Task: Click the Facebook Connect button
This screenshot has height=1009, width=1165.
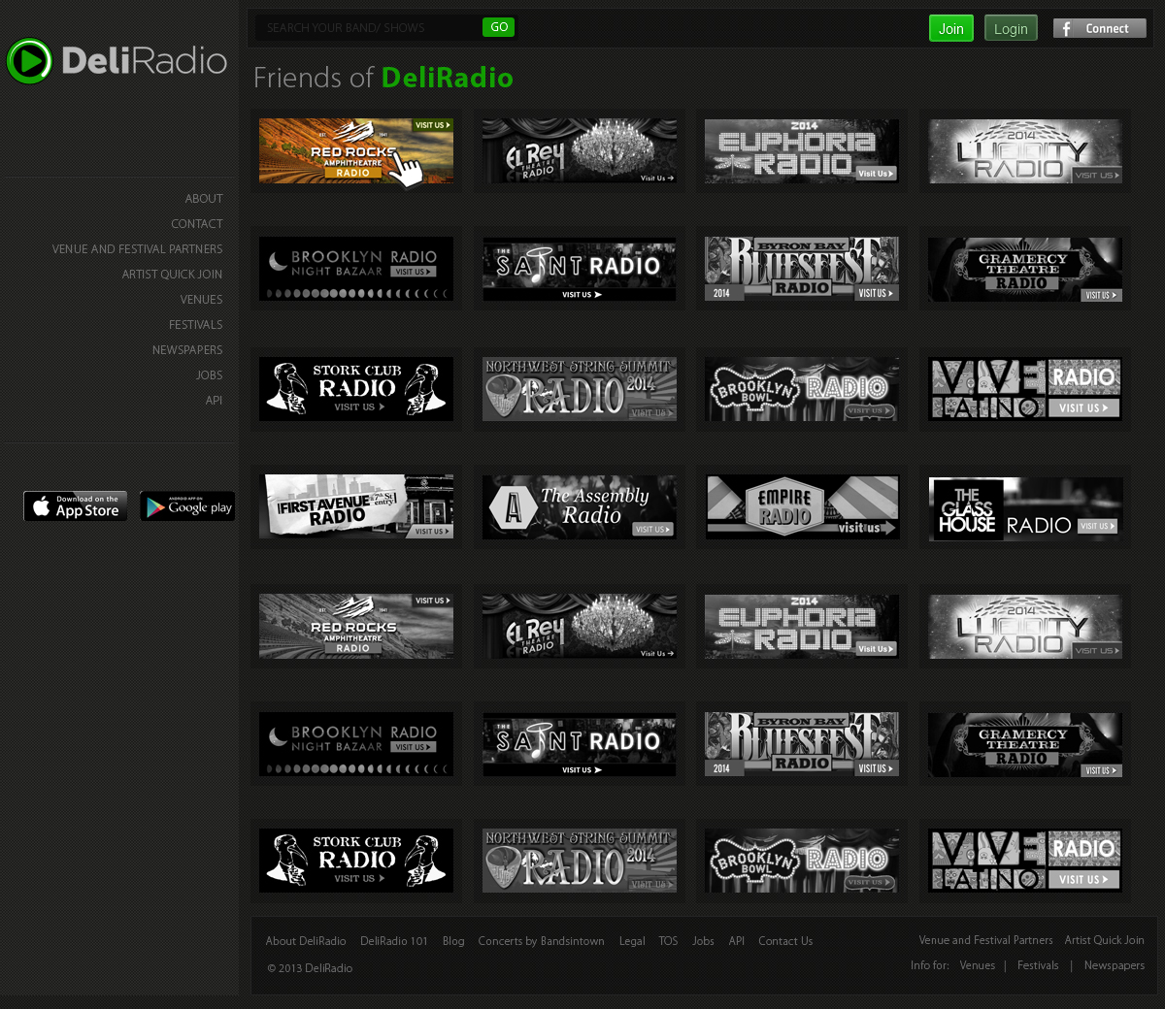Action: (x=1100, y=28)
